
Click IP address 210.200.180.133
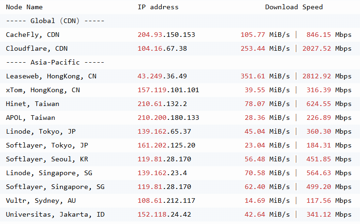pyautogui.click(x=168, y=118)
